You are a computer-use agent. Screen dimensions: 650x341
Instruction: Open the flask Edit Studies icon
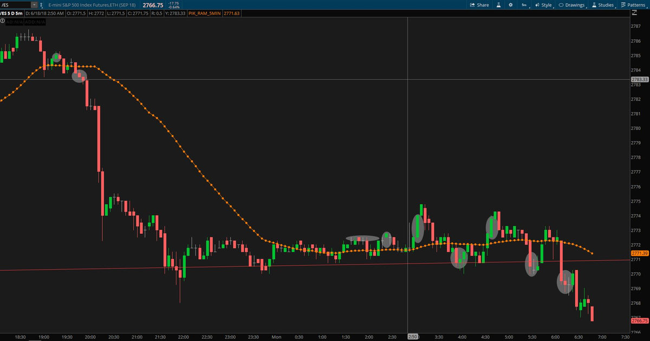tap(498, 5)
